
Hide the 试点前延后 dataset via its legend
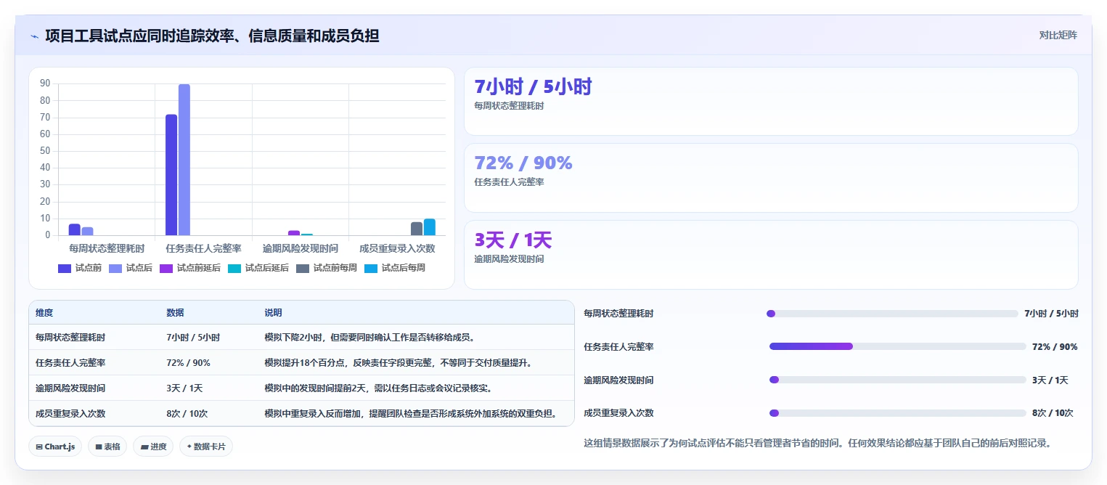190,268
